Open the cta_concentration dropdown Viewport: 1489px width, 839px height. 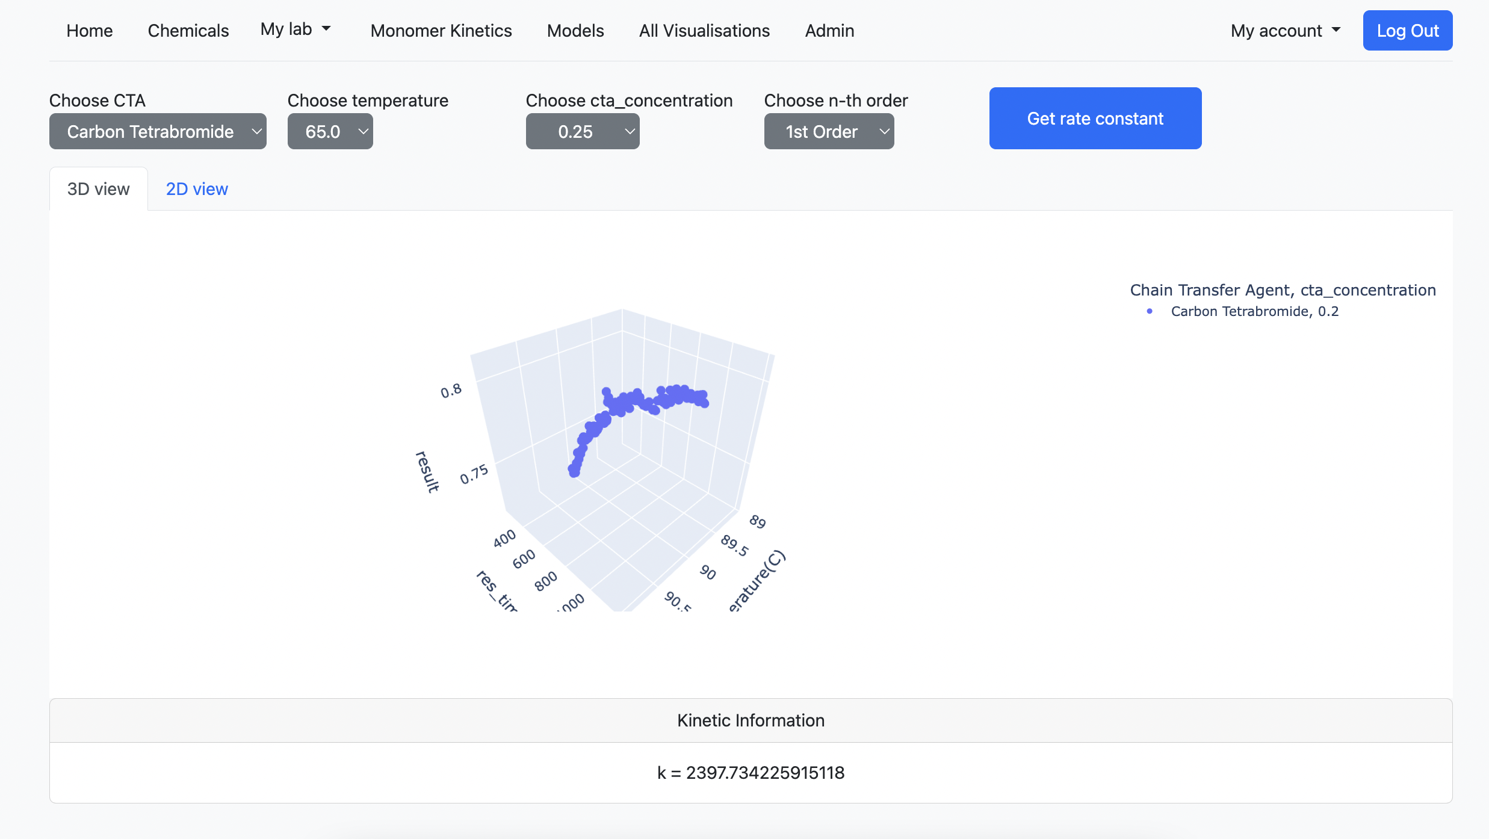click(581, 131)
